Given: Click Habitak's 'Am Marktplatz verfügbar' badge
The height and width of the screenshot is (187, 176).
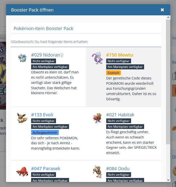Looking at the screenshot, I should tap(125, 127).
